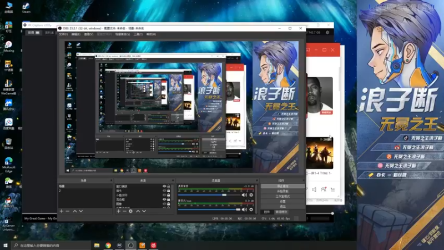Open the Steam desktop shortcut
The width and height of the screenshot is (444, 250).
point(26,8)
